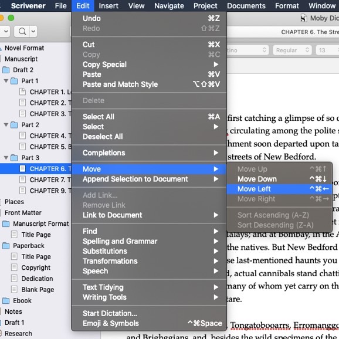Click the CHAPTER 4 document icon

pyautogui.click(x=22, y=135)
